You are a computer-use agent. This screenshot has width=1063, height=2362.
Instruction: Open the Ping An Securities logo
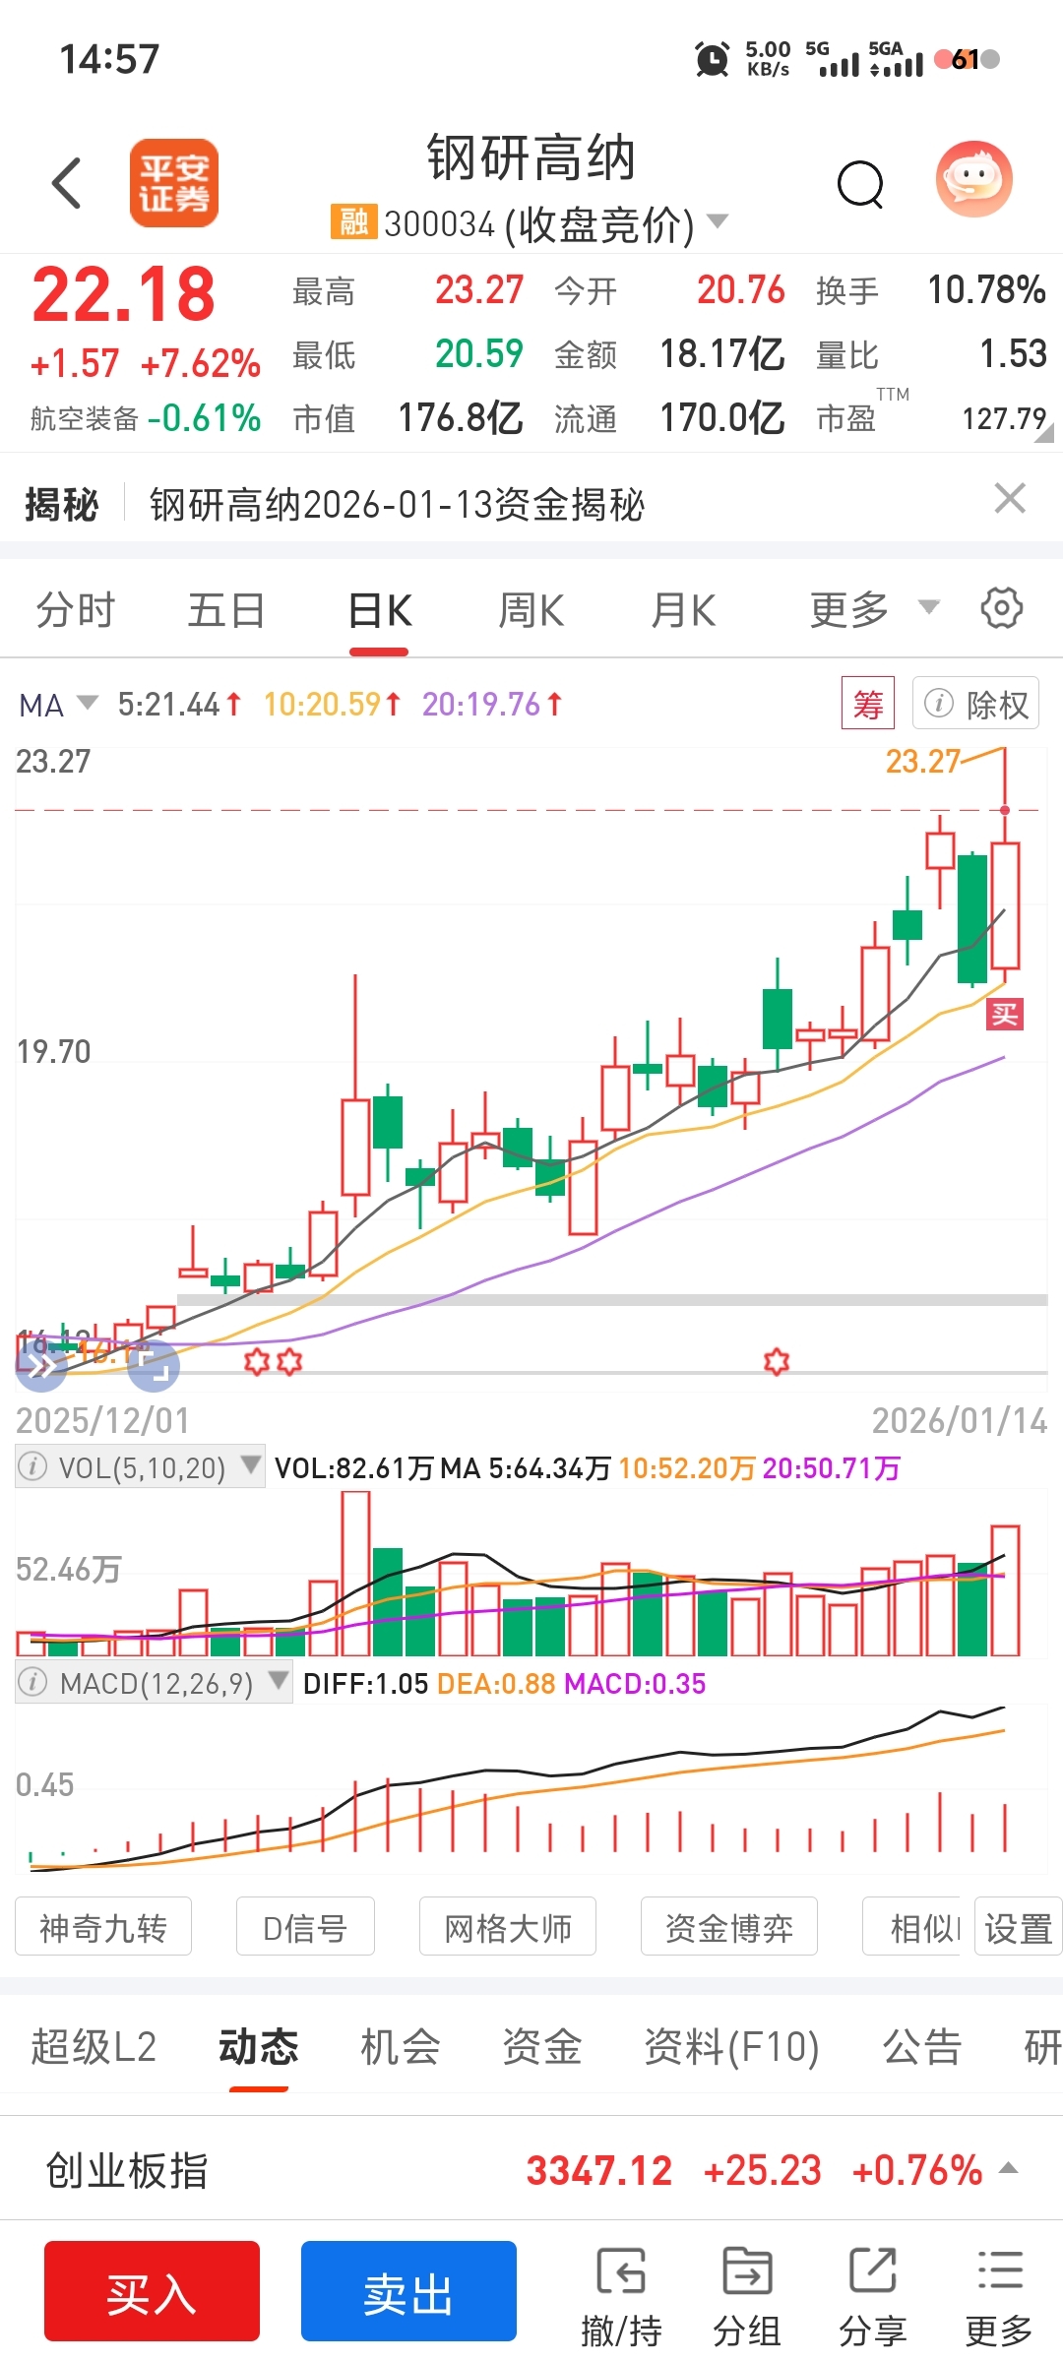pos(174,183)
